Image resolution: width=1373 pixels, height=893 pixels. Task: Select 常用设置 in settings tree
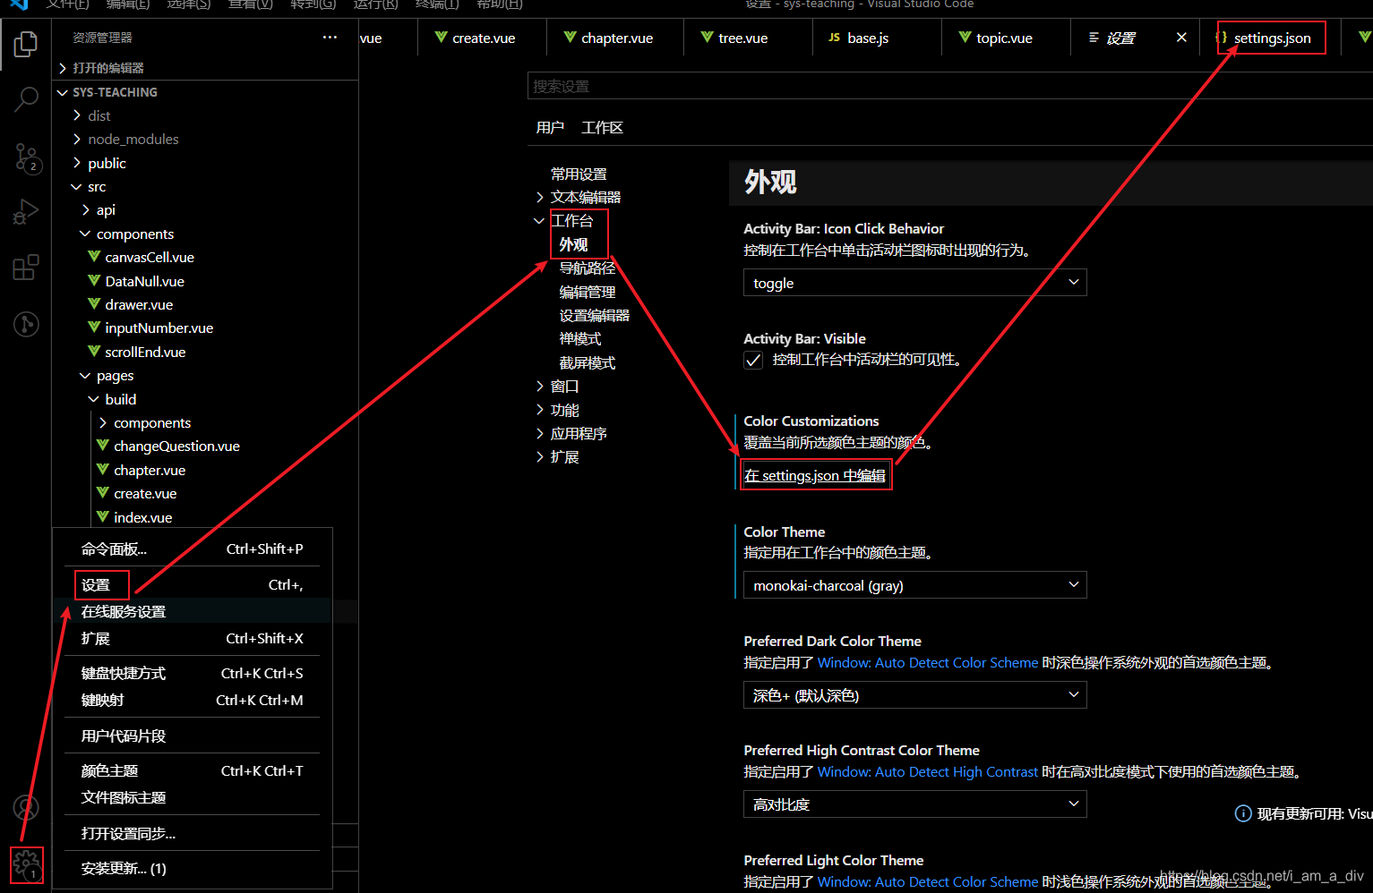point(579,174)
